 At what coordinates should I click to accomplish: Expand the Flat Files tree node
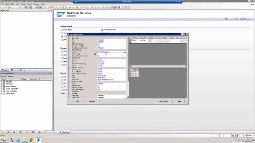(x=2, y=82)
